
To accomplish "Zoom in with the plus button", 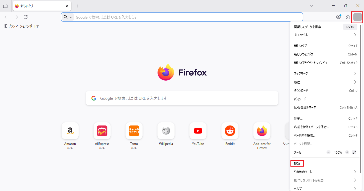I will click(x=347, y=152).
